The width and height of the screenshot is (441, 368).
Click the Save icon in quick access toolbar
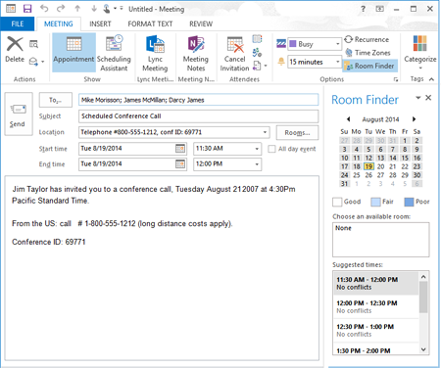tap(27, 9)
